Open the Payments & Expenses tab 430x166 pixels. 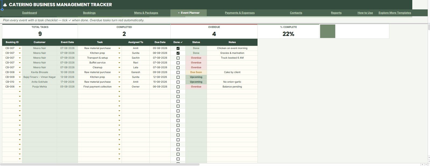240,13
